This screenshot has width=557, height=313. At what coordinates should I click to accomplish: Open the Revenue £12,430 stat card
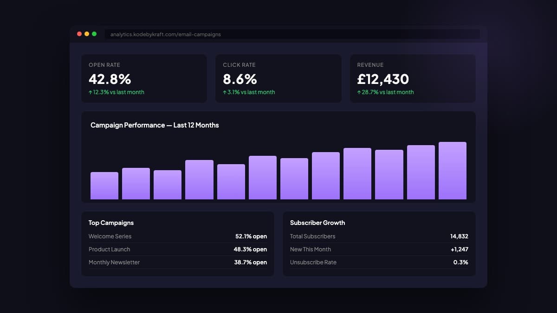click(412, 78)
